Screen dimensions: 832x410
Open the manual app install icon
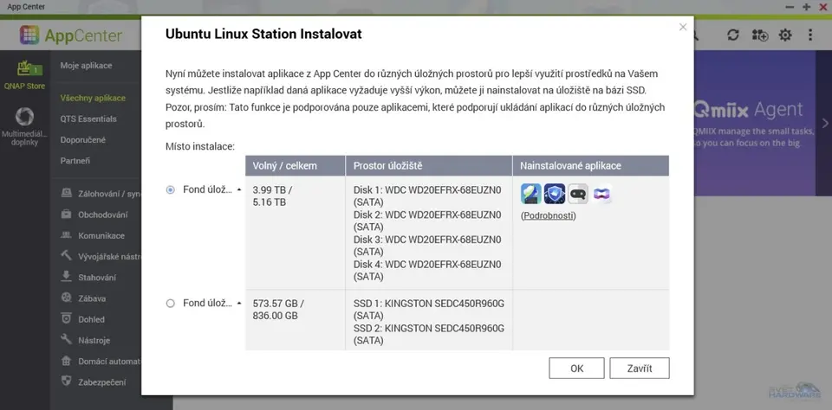point(760,35)
